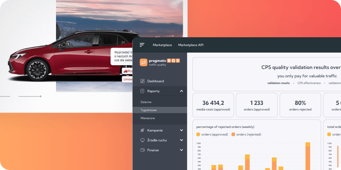This screenshot has width=341, height=170.
Task: Switch to the CPS effectiveness view
Action: click(309, 83)
